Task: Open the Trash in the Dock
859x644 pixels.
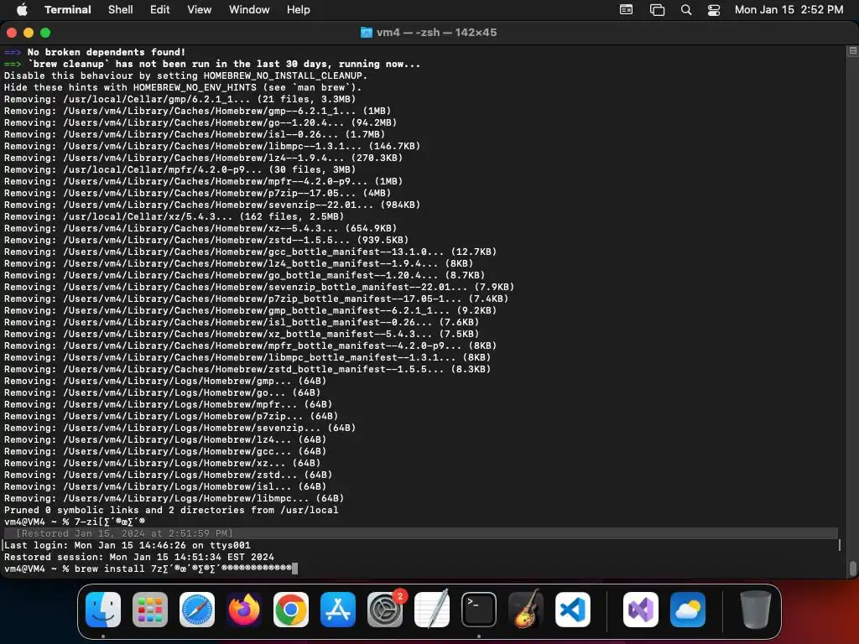Action: coord(756,610)
